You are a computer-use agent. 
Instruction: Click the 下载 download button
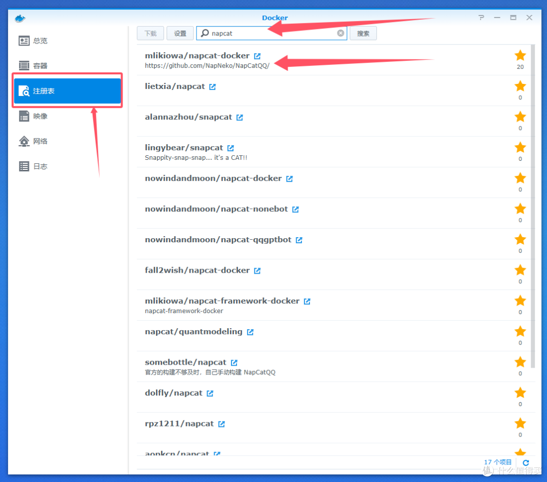tap(150, 33)
